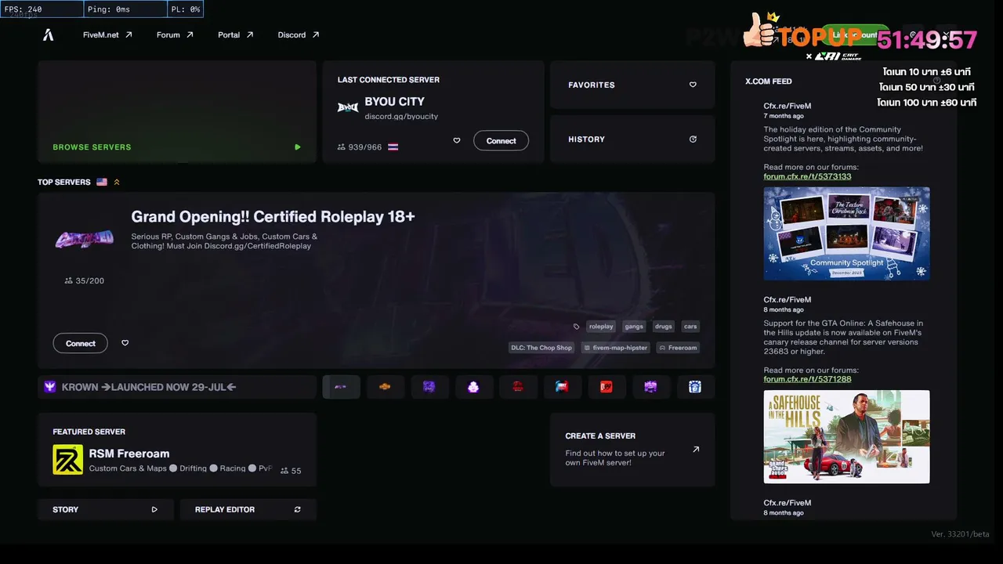Select the 'gangs' tag
Image resolution: width=1003 pixels, height=564 pixels.
tap(634, 327)
